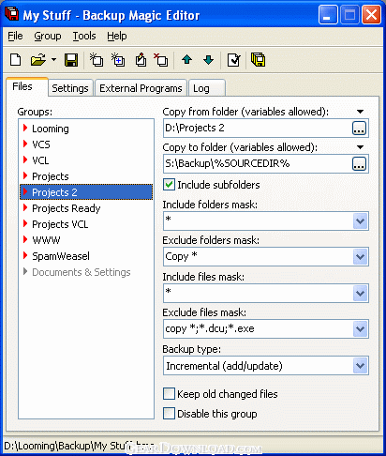Expand the Exclude files mask combo box
Viewport: 386px width, 456px height.
point(361,328)
